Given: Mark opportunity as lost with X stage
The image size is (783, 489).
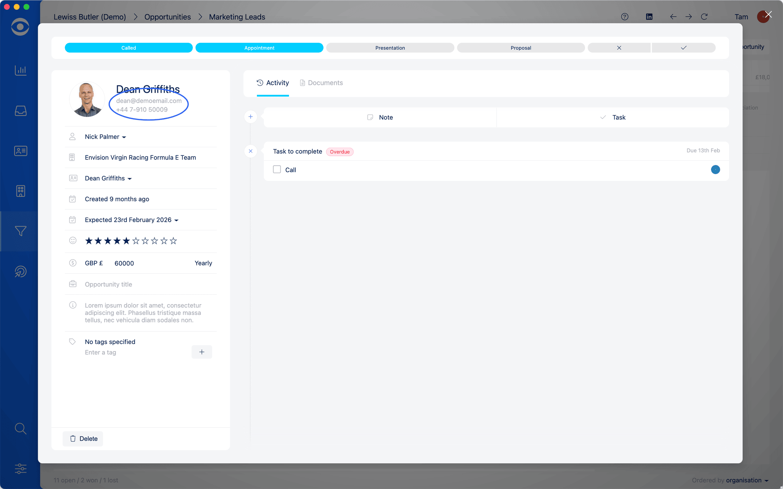Looking at the screenshot, I should coord(619,48).
